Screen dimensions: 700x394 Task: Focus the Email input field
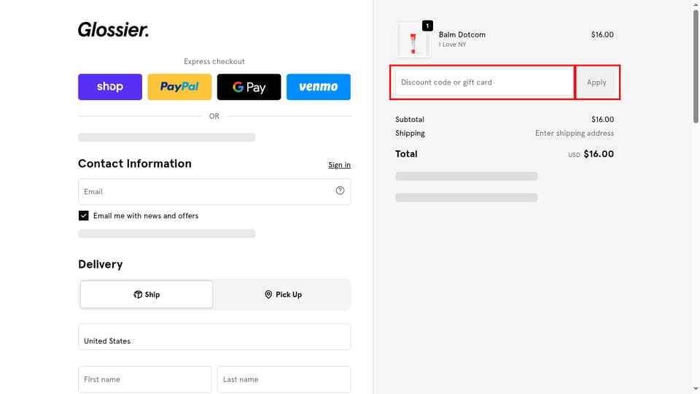[214, 192]
